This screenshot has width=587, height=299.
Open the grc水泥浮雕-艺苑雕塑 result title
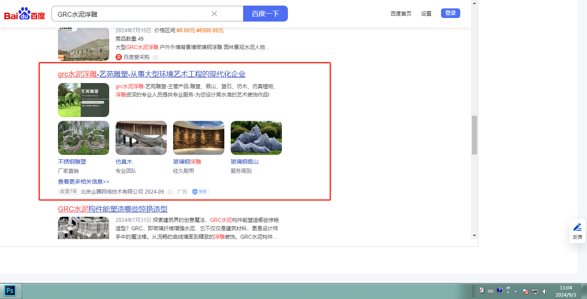[152, 74]
